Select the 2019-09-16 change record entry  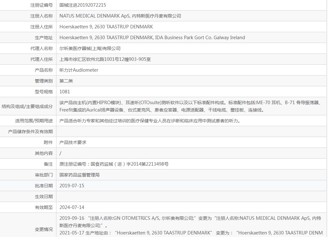(190, 222)
